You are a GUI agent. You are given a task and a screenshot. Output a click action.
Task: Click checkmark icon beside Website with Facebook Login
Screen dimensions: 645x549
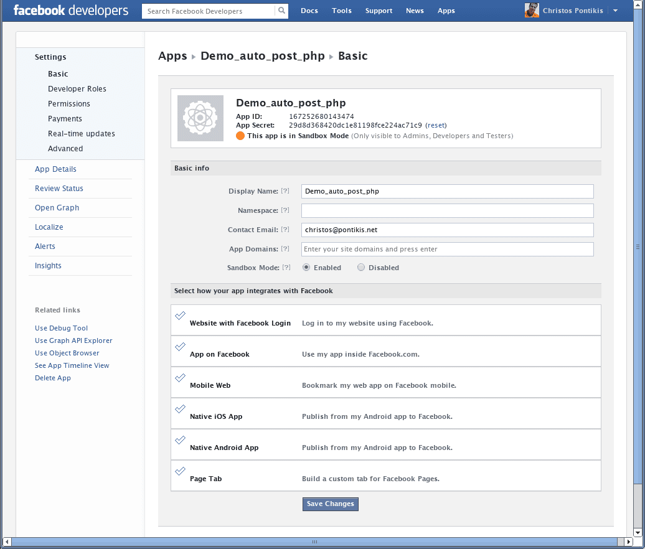pos(180,316)
